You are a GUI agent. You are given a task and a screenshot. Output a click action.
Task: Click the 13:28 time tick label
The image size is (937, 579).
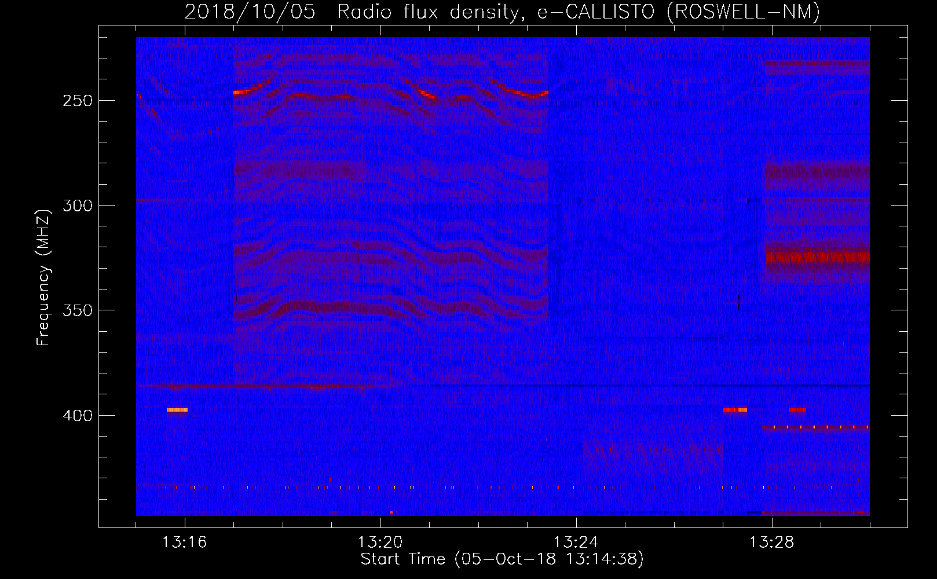point(771,543)
